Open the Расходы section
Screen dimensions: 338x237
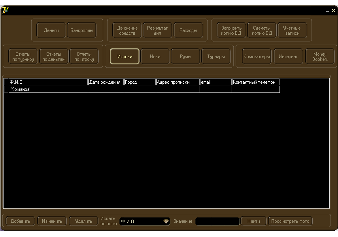pyautogui.click(x=188, y=31)
